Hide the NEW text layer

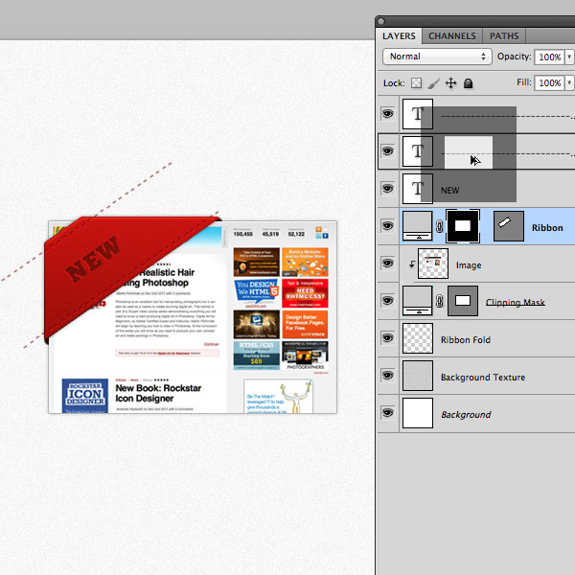pos(387,189)
